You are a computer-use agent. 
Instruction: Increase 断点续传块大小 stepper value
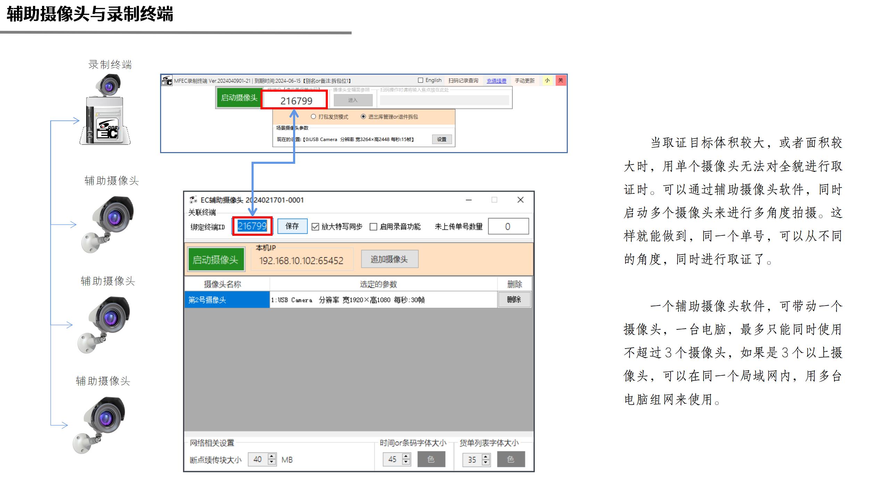[272, 456]
